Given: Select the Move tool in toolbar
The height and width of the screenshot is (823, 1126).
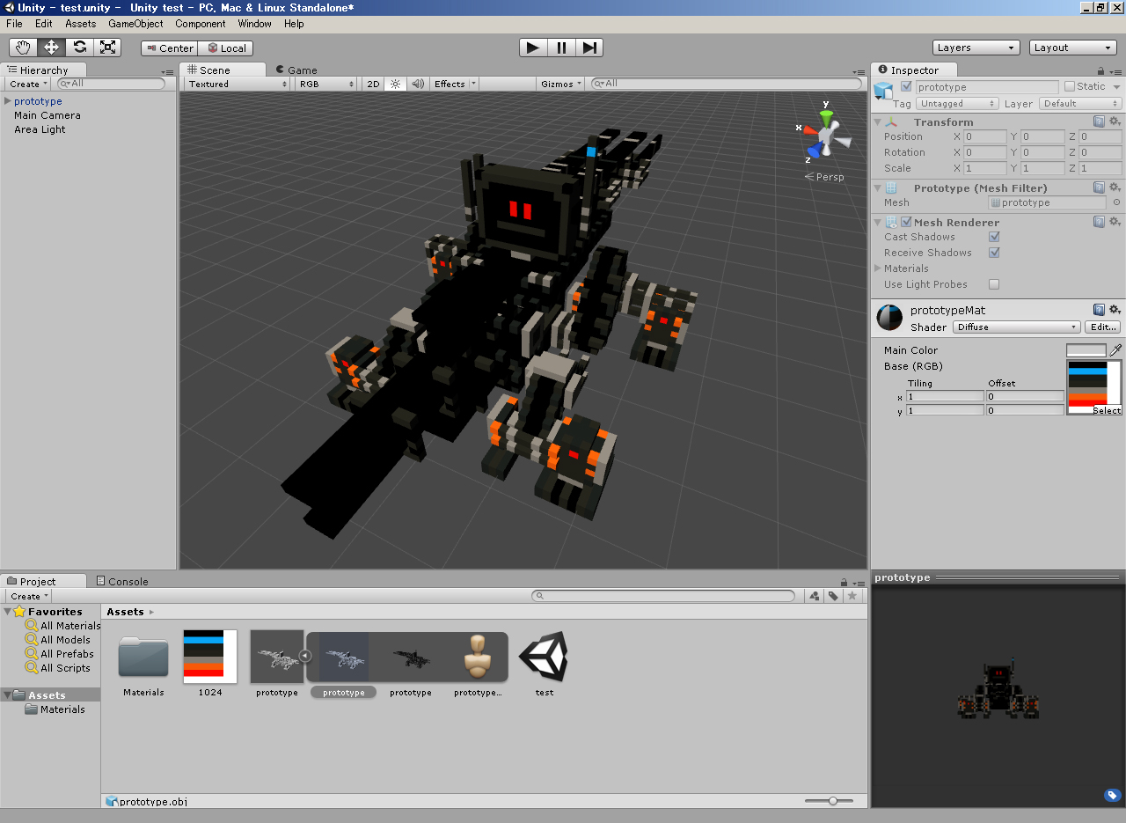Looking at the screenshot, I should tap(51, 48).
